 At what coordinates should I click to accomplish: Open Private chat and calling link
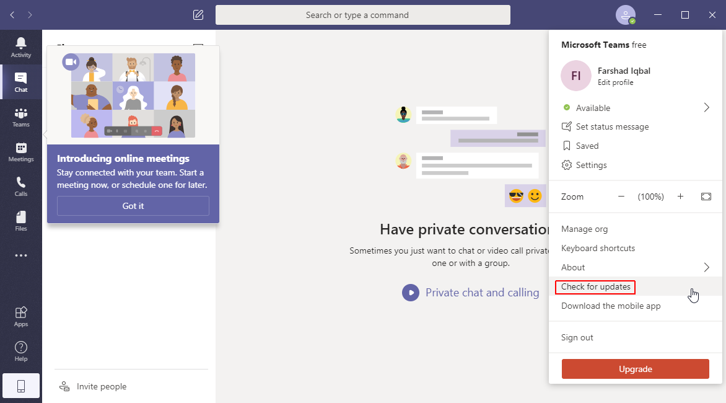(482, 293)
